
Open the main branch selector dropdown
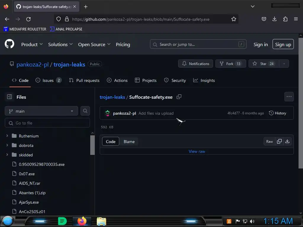[41, 111]
